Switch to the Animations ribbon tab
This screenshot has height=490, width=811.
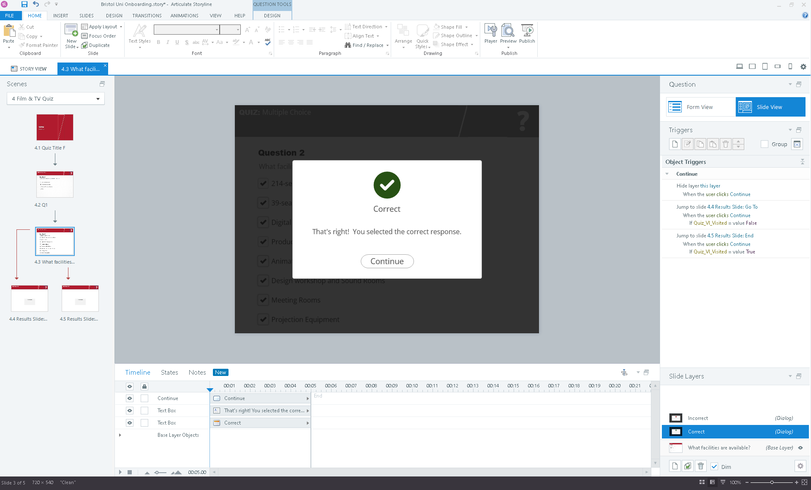click(184, 16)
